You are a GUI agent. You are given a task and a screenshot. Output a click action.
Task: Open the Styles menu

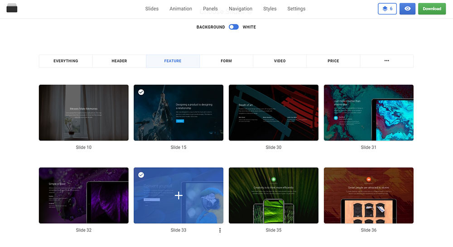[x=270, y=9]
